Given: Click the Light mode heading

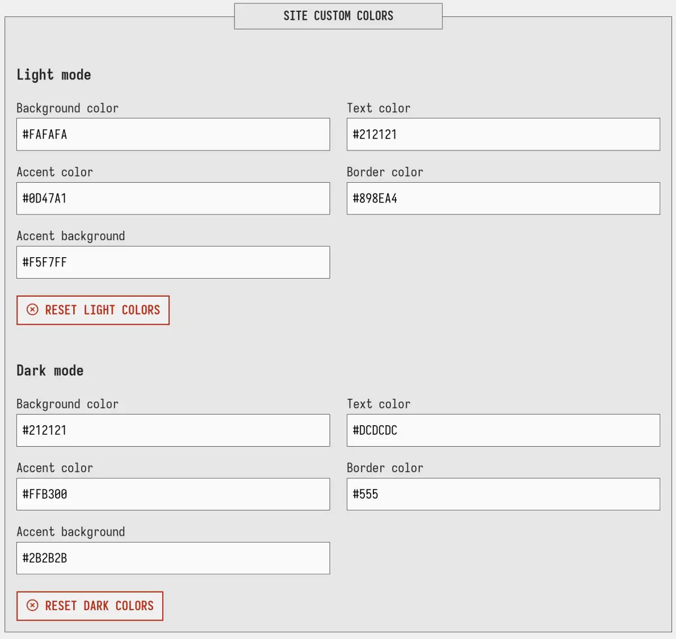Looking at the screenshot, I should [54, 74].
